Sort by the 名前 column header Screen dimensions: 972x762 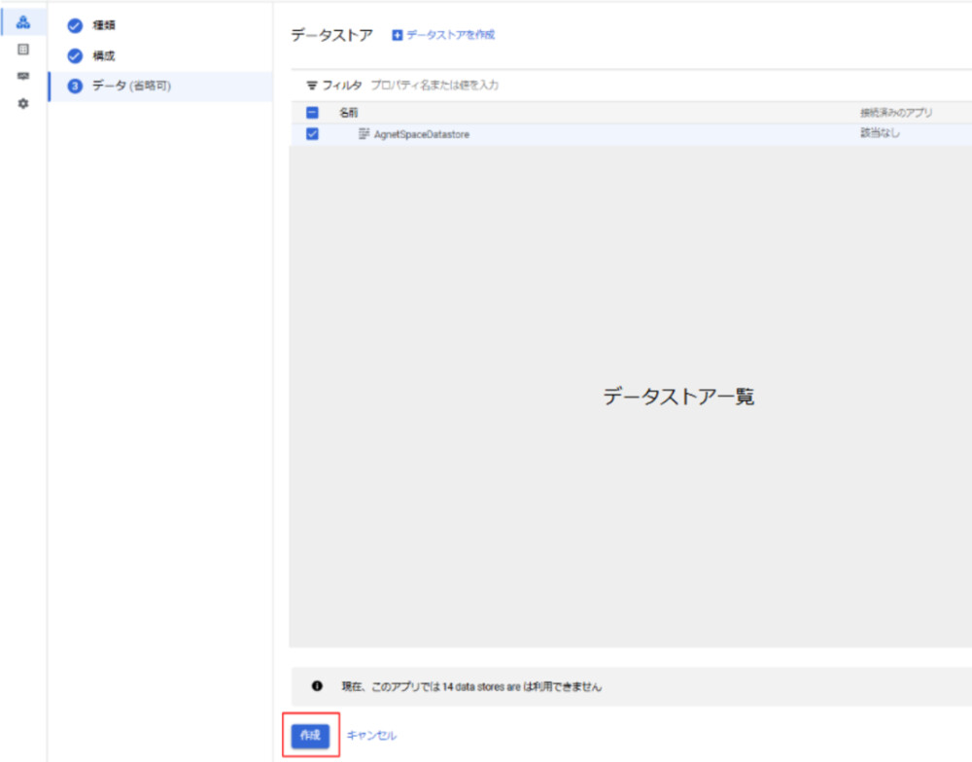348,113
